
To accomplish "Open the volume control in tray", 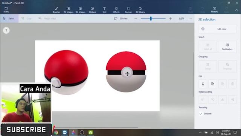I will 217,133.
